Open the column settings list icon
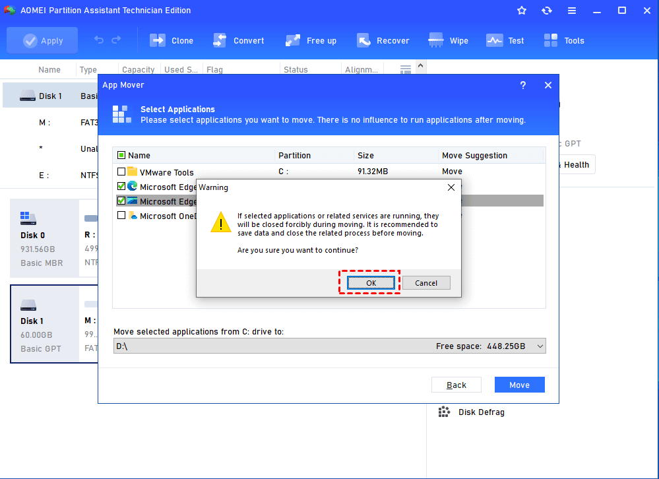The height and width of the screenshot is (479, 659). pyautogui.click(x=406, y=69)
